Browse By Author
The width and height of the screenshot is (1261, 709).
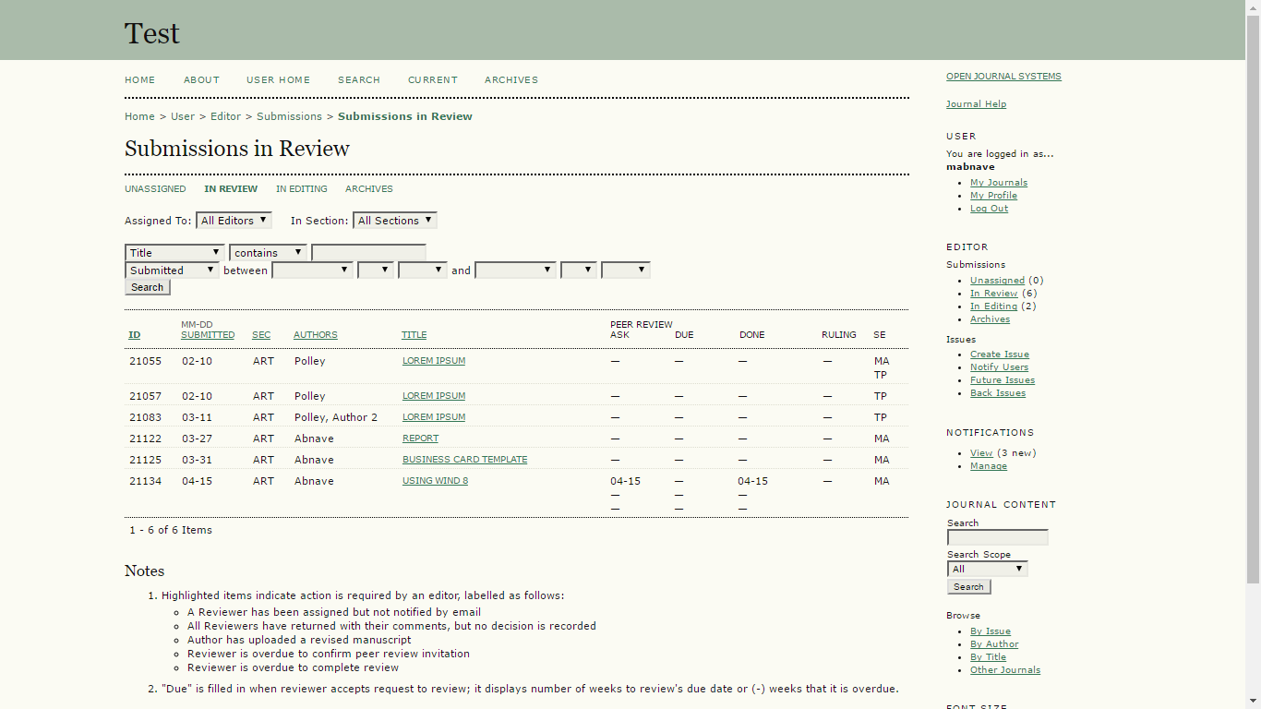point(994,644)
